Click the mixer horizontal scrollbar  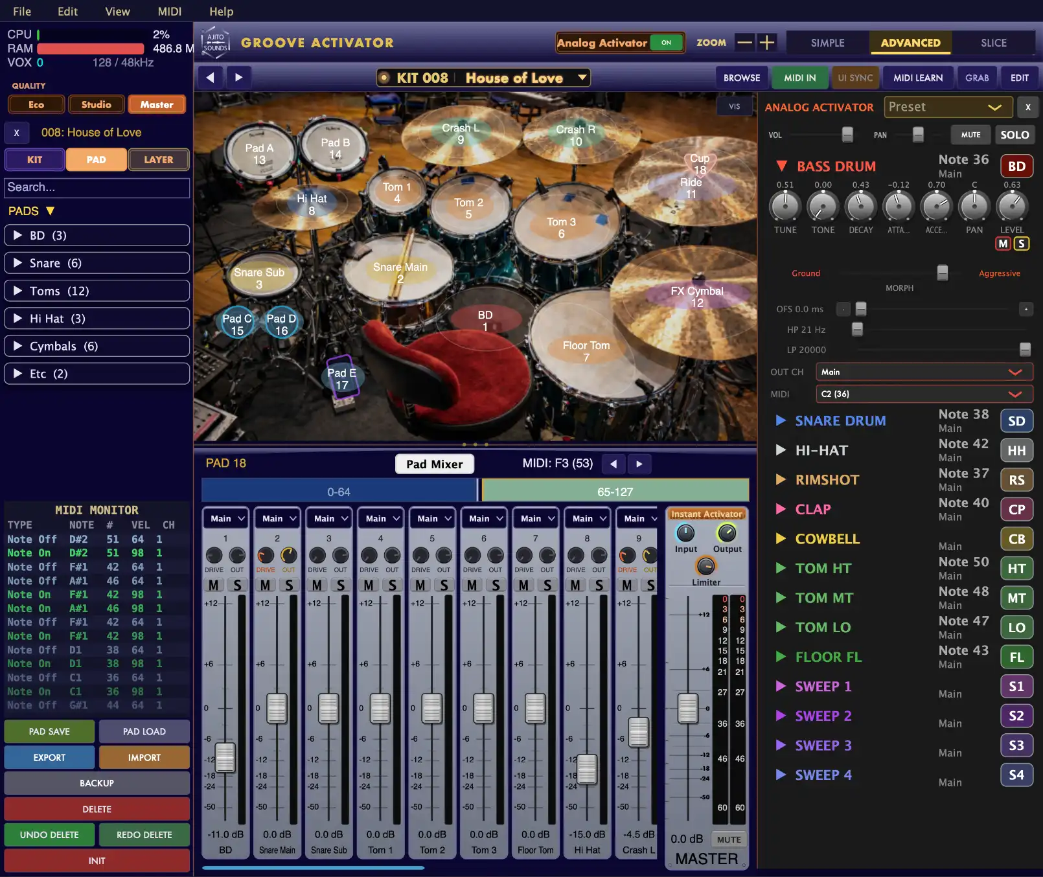click(x=313, y=868)
